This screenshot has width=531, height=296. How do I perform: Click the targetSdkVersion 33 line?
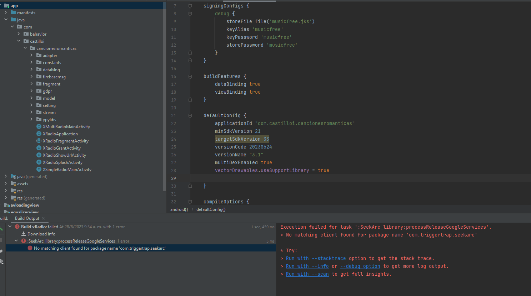click(242, 139)
